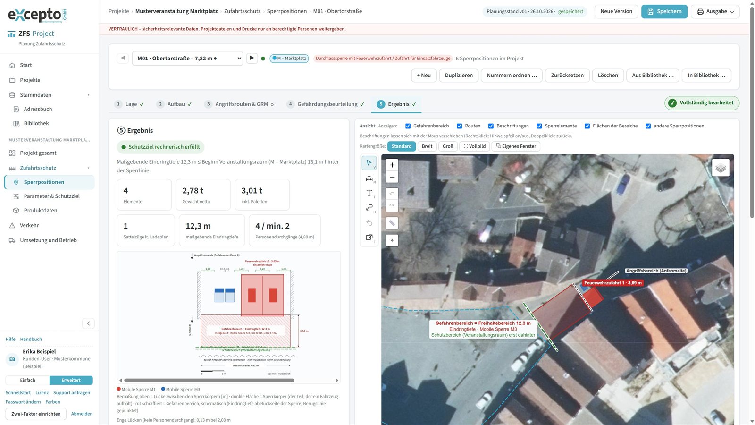Viewport: 755px width, 425px height.
Task: Open the Nummern ordnen menu
Action: pyautogui.click(x=512, y=76)
